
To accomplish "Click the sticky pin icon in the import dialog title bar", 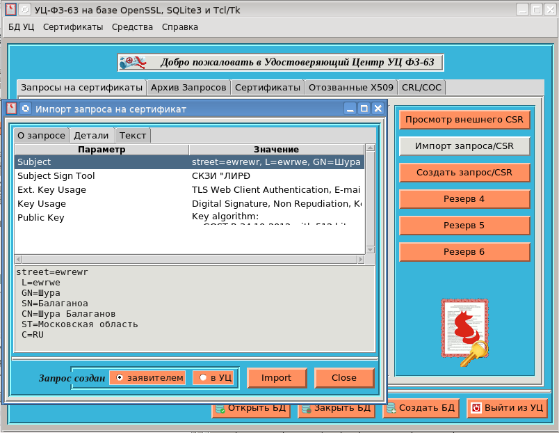I will pos(25,109).
